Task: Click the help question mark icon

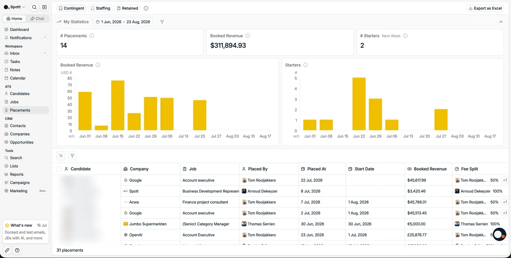Action: click(x=17, y=251)
